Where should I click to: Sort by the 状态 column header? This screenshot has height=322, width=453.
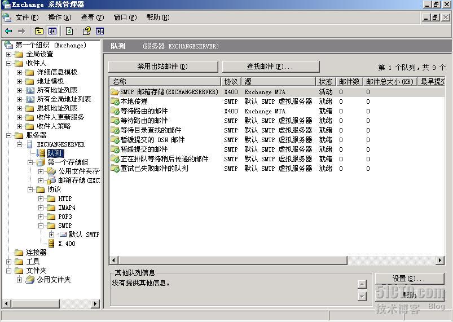click(x=326, y=82)
